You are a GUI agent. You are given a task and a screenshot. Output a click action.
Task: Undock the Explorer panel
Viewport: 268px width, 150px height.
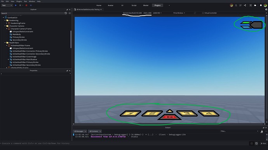(67, 10)
